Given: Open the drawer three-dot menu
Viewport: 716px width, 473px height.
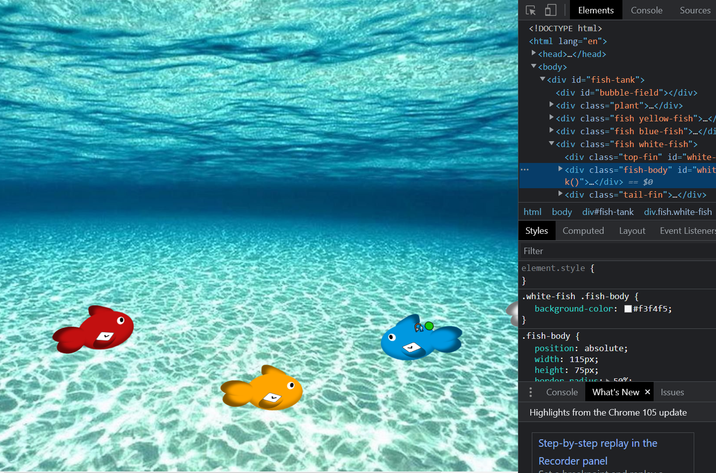Looking at the screenshot, I should (x=531, y=392).
